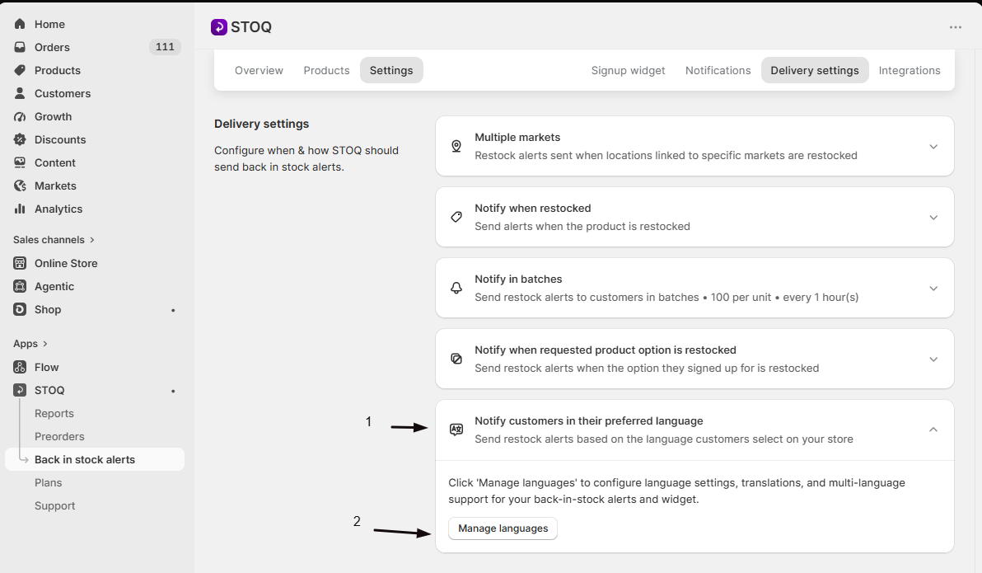Expand the Notify in batches section
Screen dimensions: 982x573
(933, 289)
